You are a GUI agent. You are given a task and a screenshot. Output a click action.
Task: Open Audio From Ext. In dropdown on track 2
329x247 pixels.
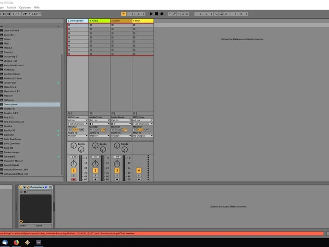point(100,120)
